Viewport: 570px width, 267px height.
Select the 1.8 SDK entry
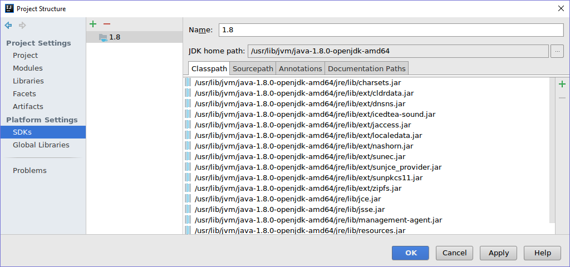[134, 37]
